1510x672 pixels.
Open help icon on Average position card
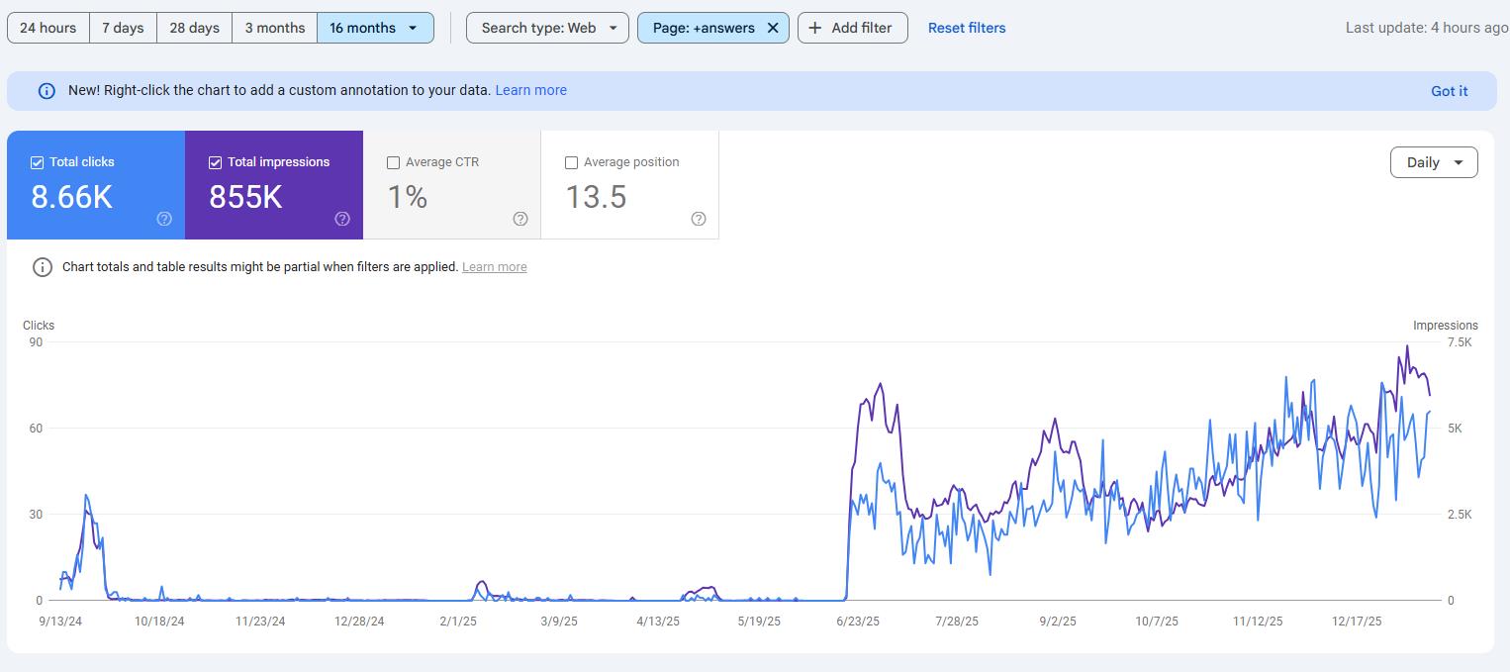[x=699, y=219]
